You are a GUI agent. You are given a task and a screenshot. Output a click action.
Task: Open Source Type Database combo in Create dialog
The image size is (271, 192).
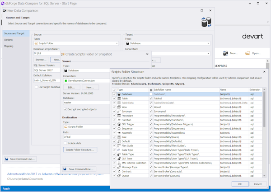[86, 70]
